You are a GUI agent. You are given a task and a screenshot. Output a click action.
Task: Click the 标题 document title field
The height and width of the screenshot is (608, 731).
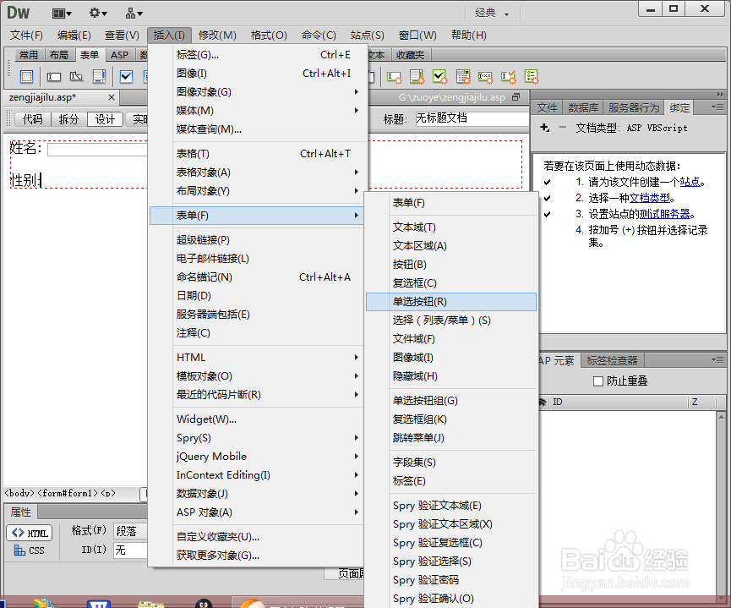(472, 118)
